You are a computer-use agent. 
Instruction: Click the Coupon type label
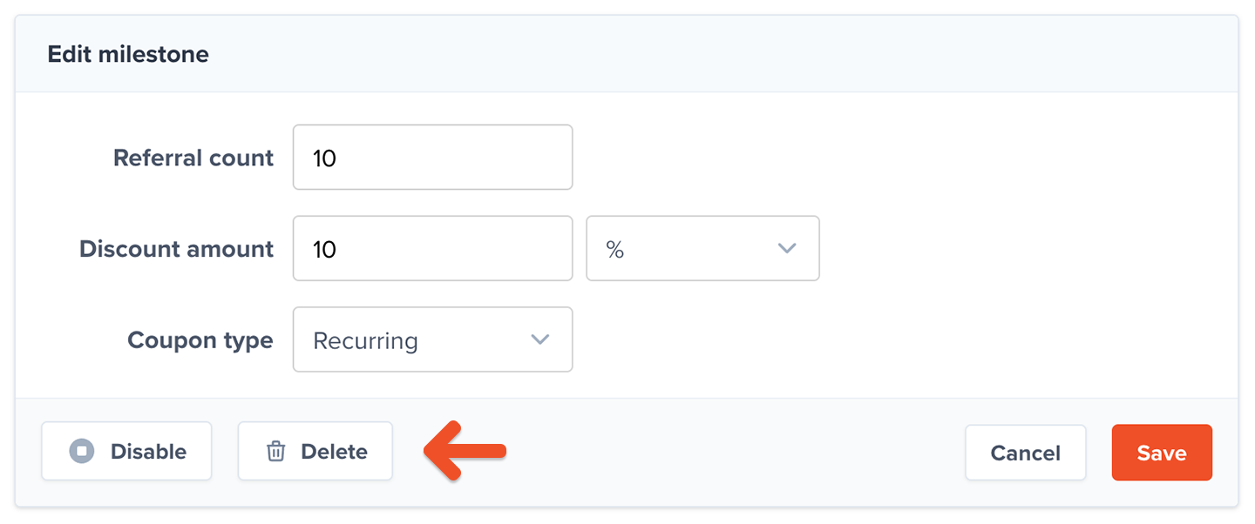(200, 340)
